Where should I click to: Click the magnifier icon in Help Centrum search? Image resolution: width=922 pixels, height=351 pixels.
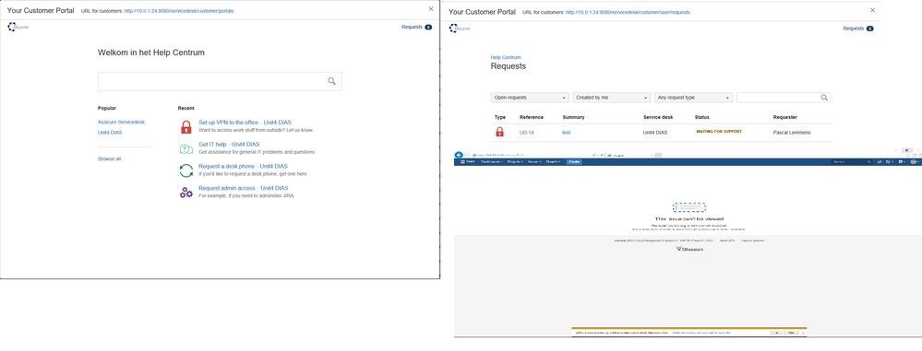point(331,82)
